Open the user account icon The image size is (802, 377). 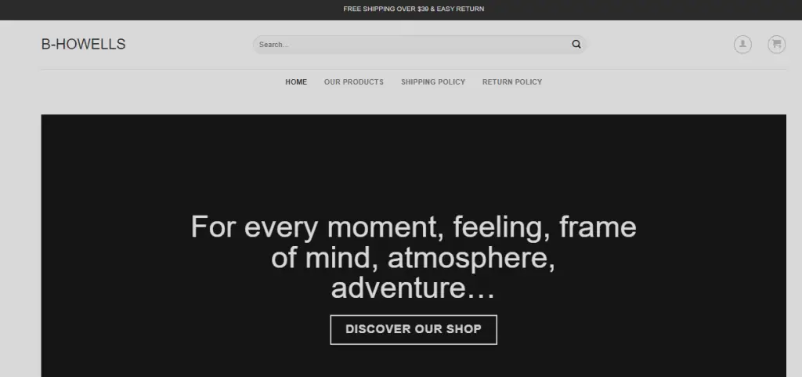742,45
